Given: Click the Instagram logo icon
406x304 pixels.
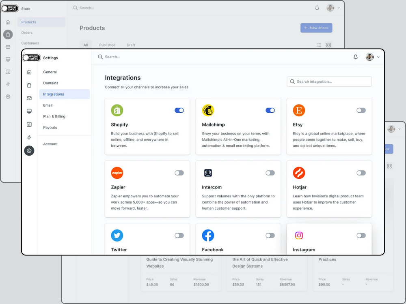Looking at the screenshot, I should pyautogui.click(x=299, y=235).
